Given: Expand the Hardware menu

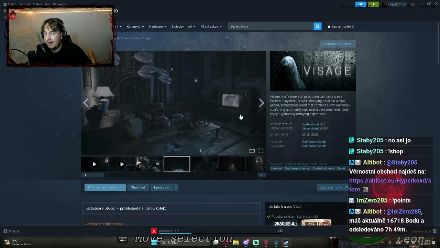Looking at the screenshot, I should [x=157, y=27].
